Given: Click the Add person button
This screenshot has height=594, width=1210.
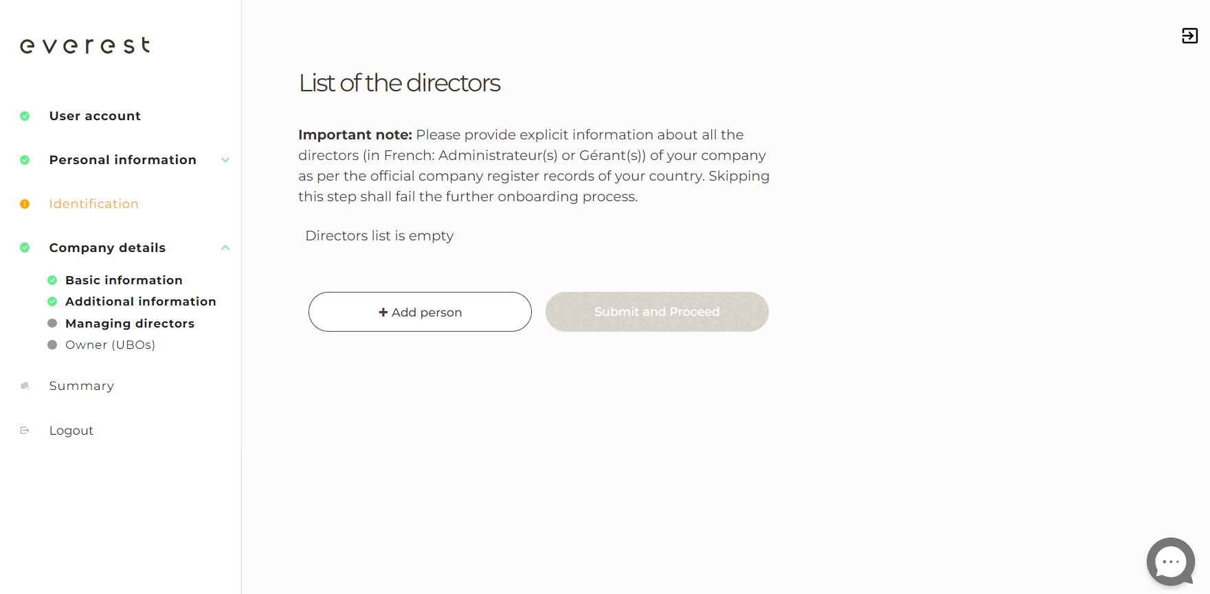Looking at the screenshot, I should [420, 312].
